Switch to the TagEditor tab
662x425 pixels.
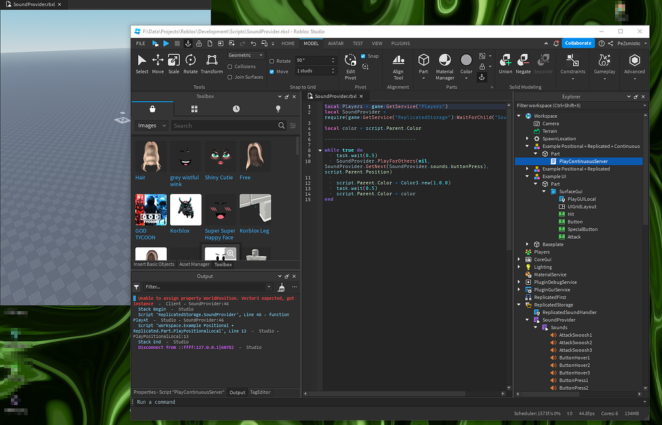260,392
